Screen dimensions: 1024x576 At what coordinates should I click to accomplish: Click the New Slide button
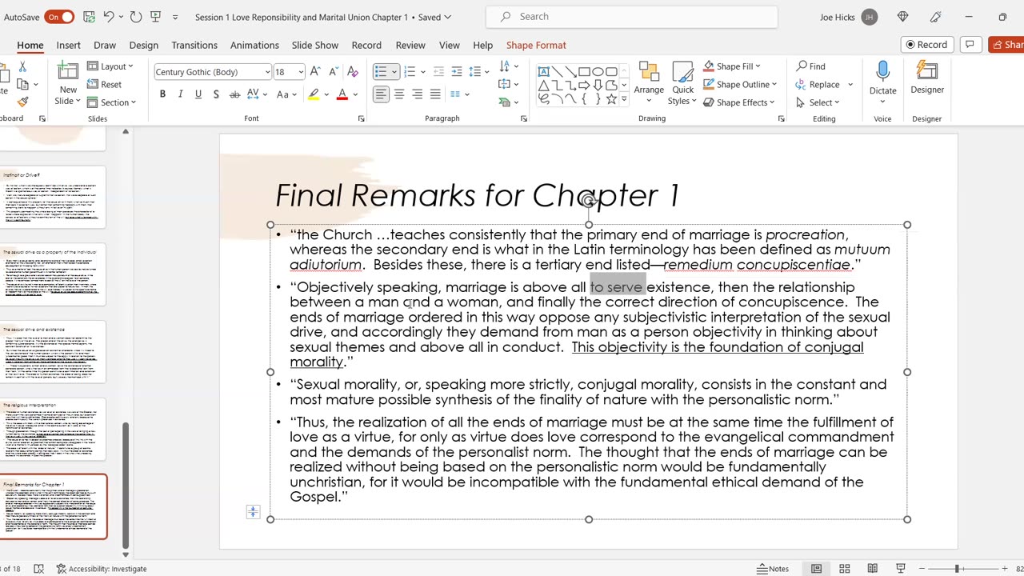click(x=68, y=83)
